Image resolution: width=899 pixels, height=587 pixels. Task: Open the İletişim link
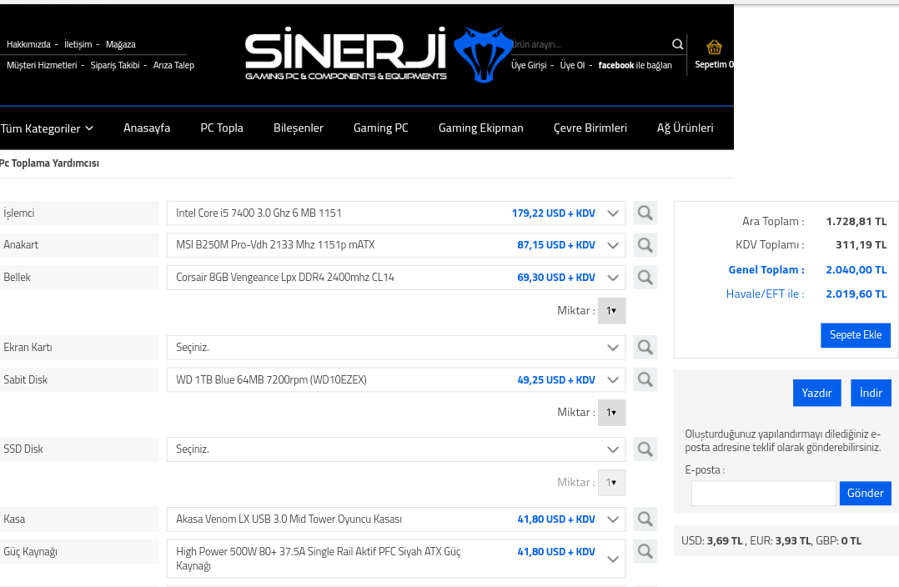click(78, 44)
